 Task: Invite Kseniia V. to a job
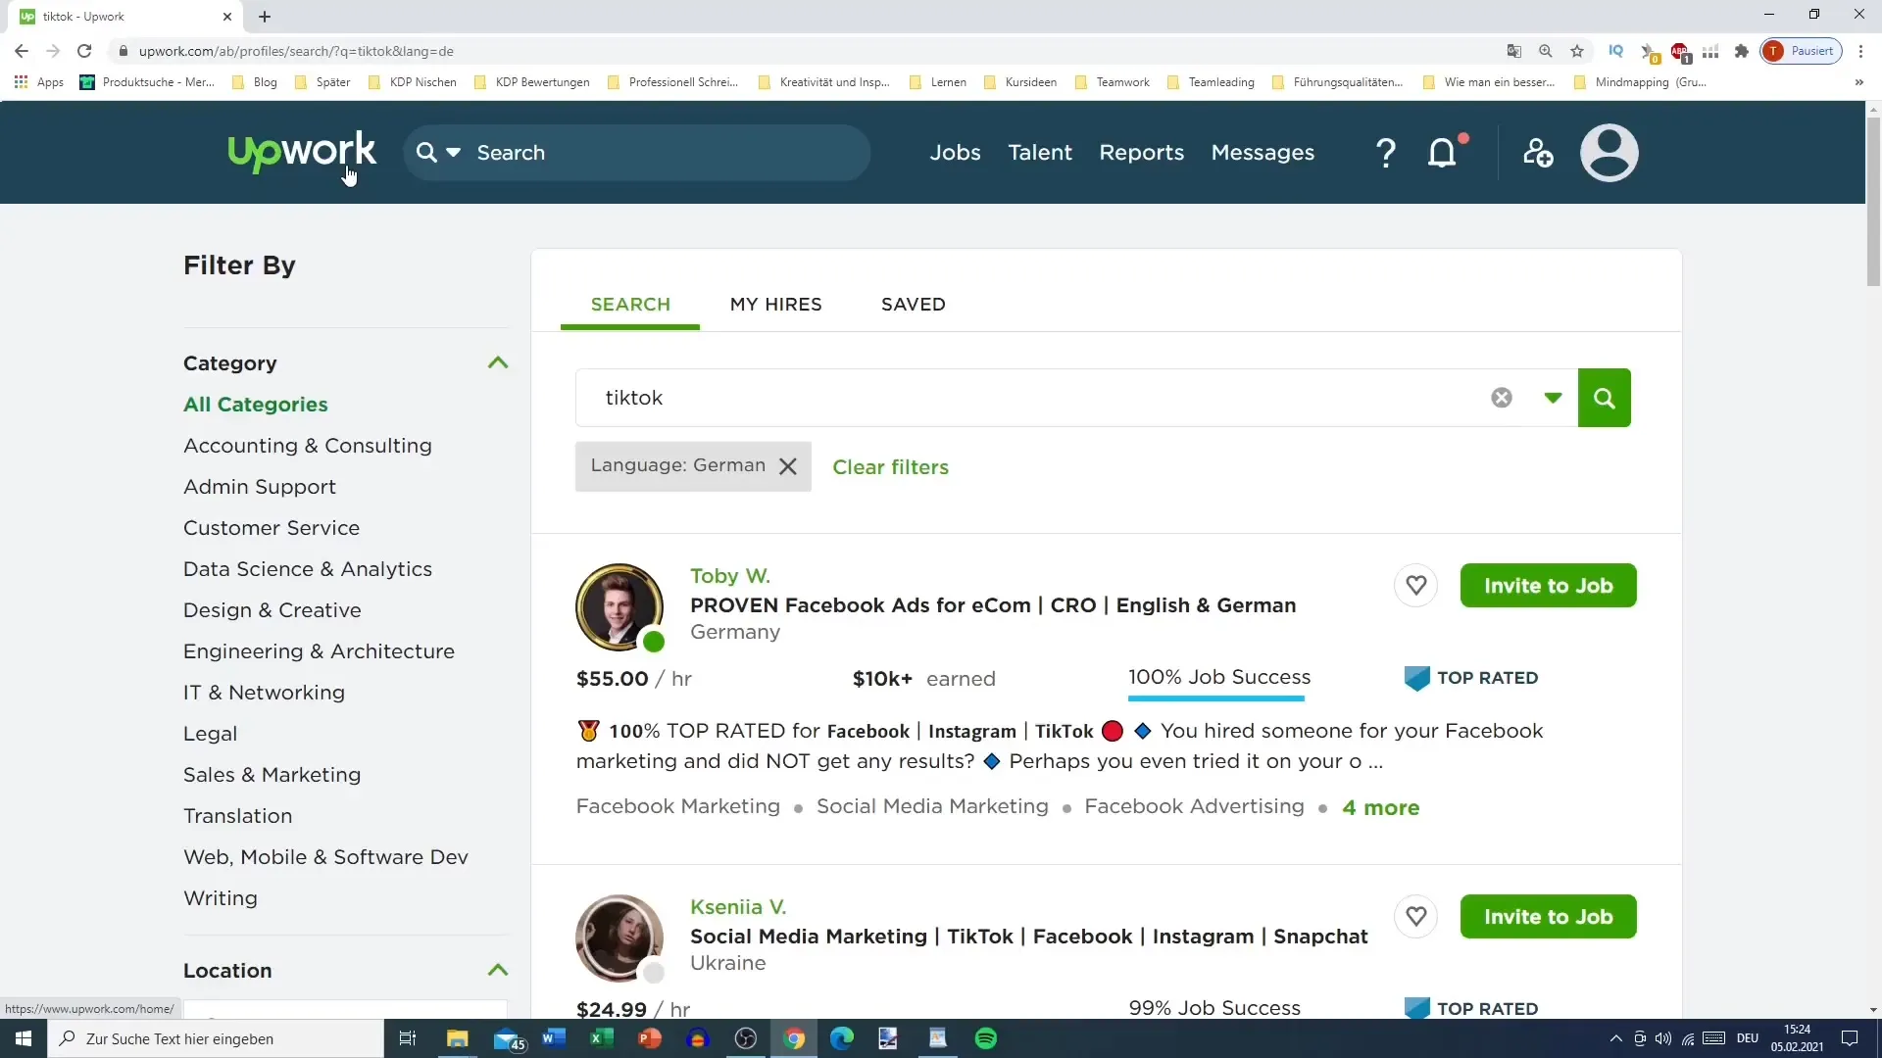coord(1548,917)
